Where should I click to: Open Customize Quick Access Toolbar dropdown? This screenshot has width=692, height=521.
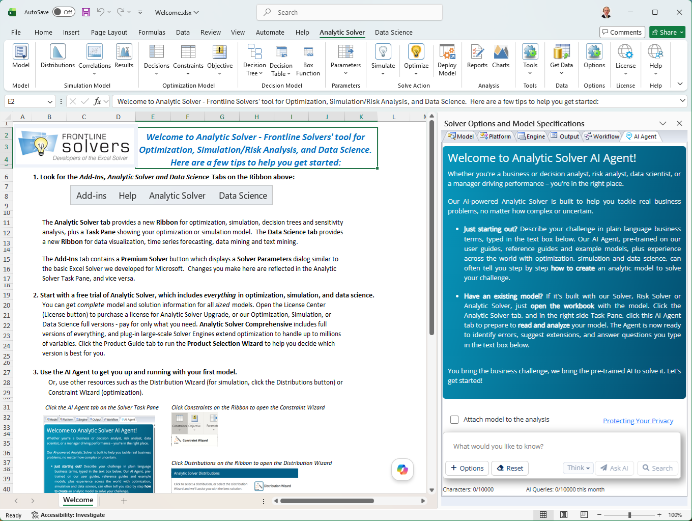point(140,12)
